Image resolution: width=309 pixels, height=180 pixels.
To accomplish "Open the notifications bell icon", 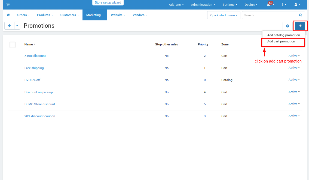I will point(269,5).
